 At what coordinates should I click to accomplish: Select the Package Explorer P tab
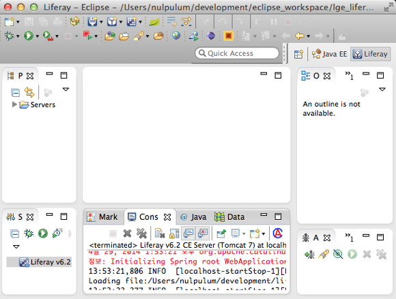(20, 76)
